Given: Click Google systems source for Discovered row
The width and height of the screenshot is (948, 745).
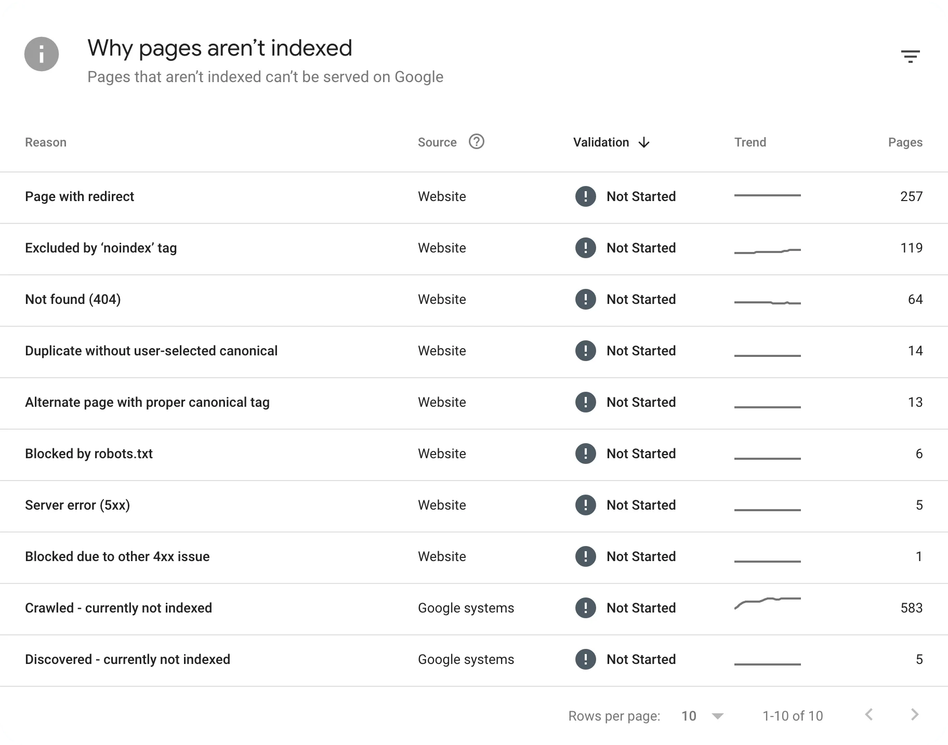Looking at the screenshot, I should [x=466, y=659].
